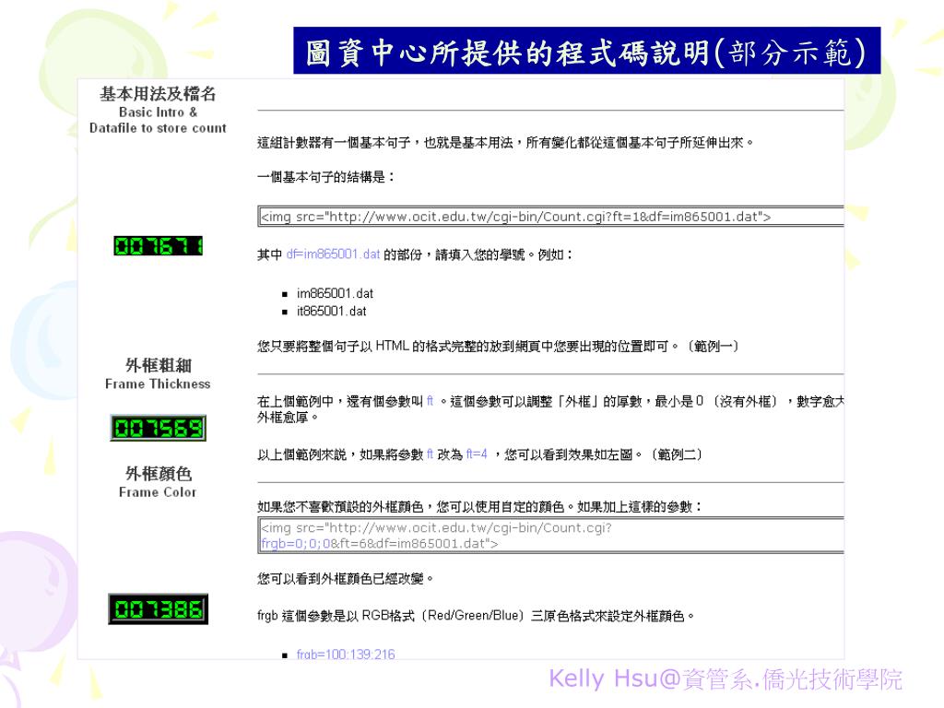
Task: Click the 007569 thick-frame counter image
Action: point(158,428)
